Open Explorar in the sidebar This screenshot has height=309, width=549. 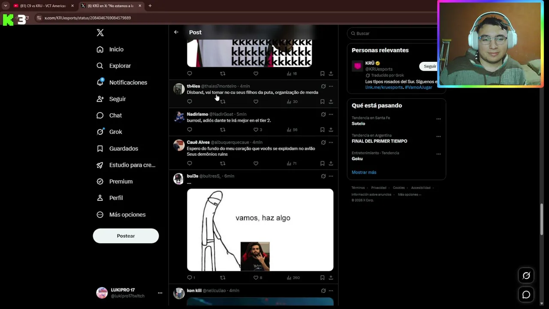tap(114, 66)
